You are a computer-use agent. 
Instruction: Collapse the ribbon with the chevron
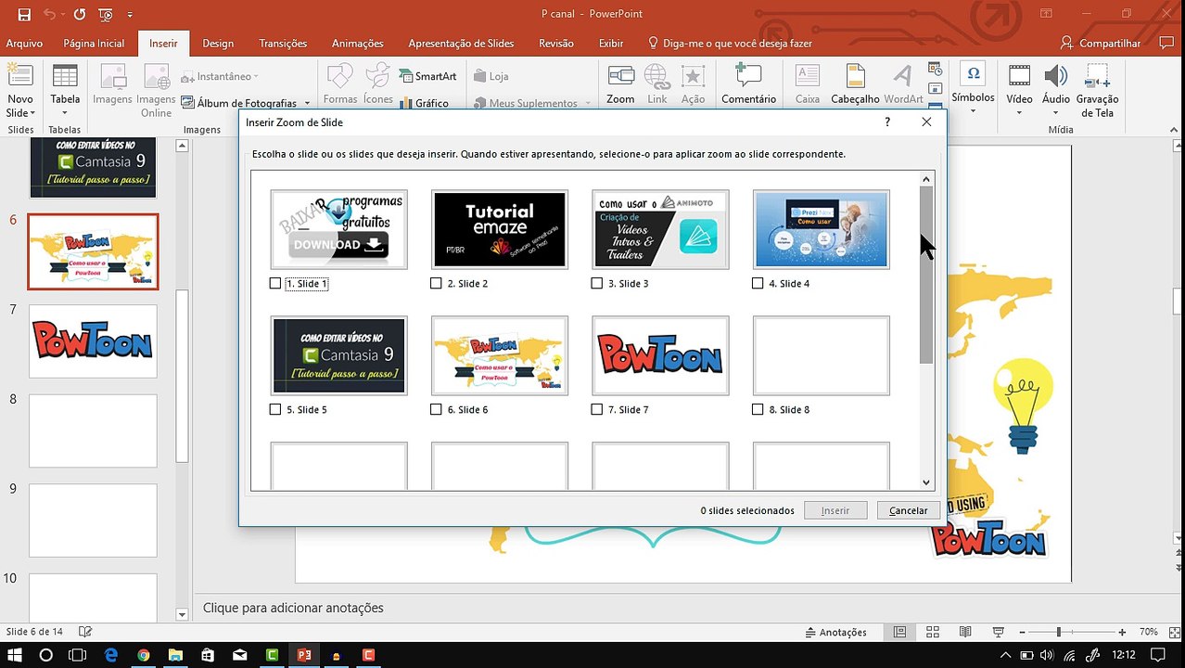click(1176, 130)
